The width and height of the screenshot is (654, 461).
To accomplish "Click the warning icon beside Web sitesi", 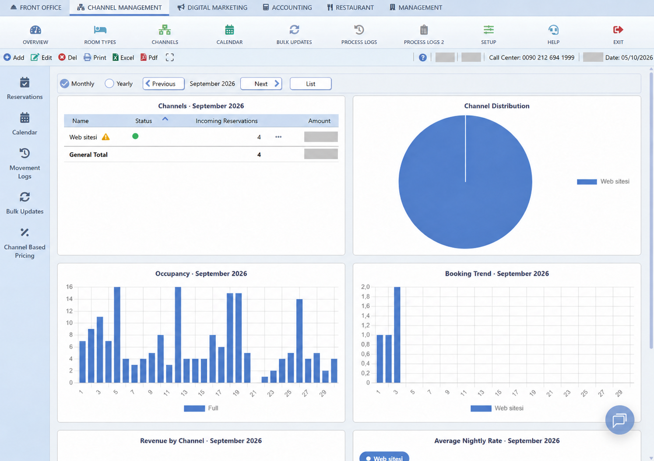I will point(105,137).
